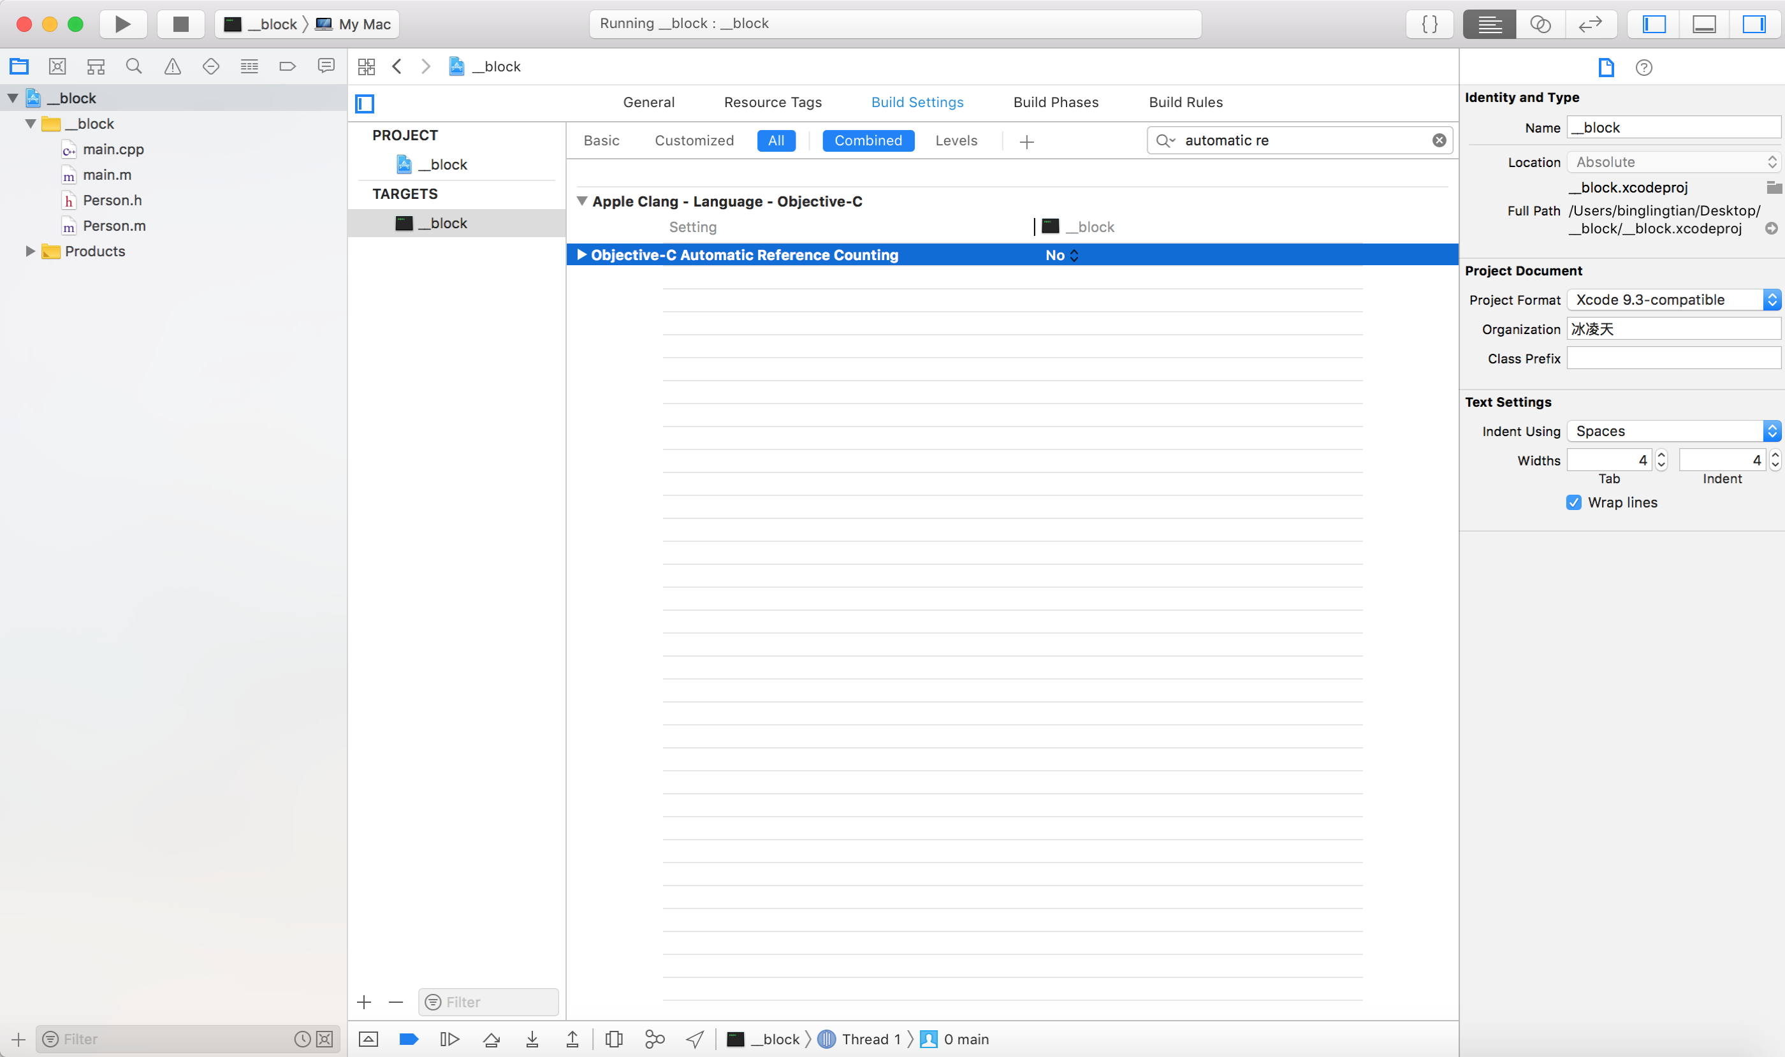This screenshot has width=1785, height=1057.
Task: Click the Step over debug button
Action: pyautogui.click(x=491, y=1039)
